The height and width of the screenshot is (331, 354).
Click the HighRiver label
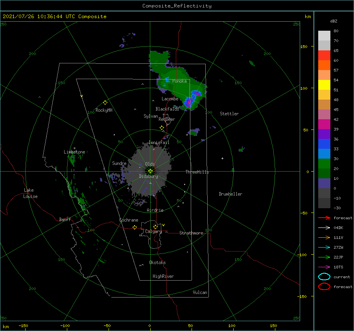pyautogui.click(x=163, y=276)
